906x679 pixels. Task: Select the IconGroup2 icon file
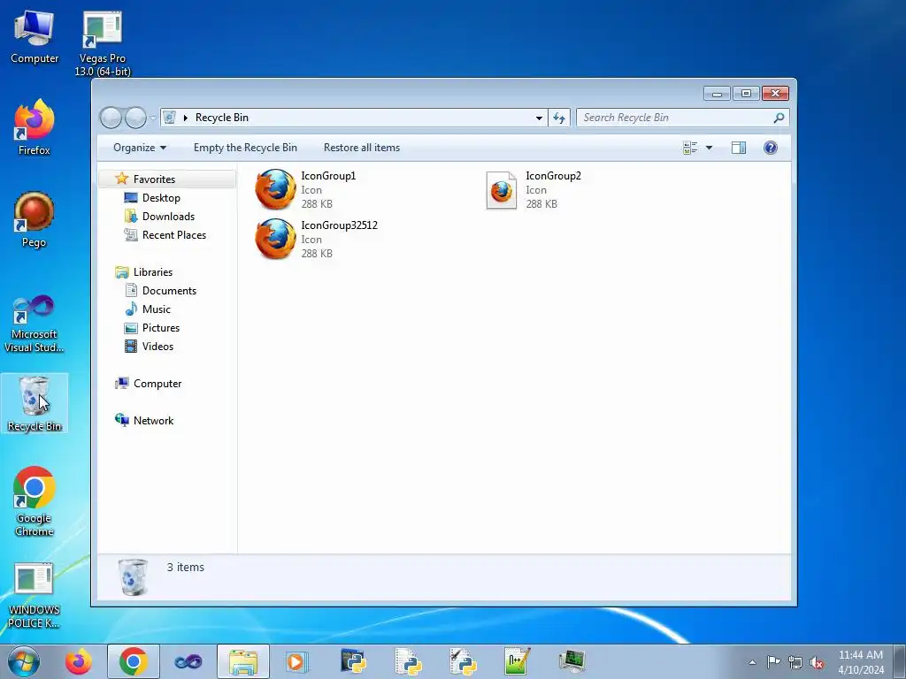click(534, 189)
